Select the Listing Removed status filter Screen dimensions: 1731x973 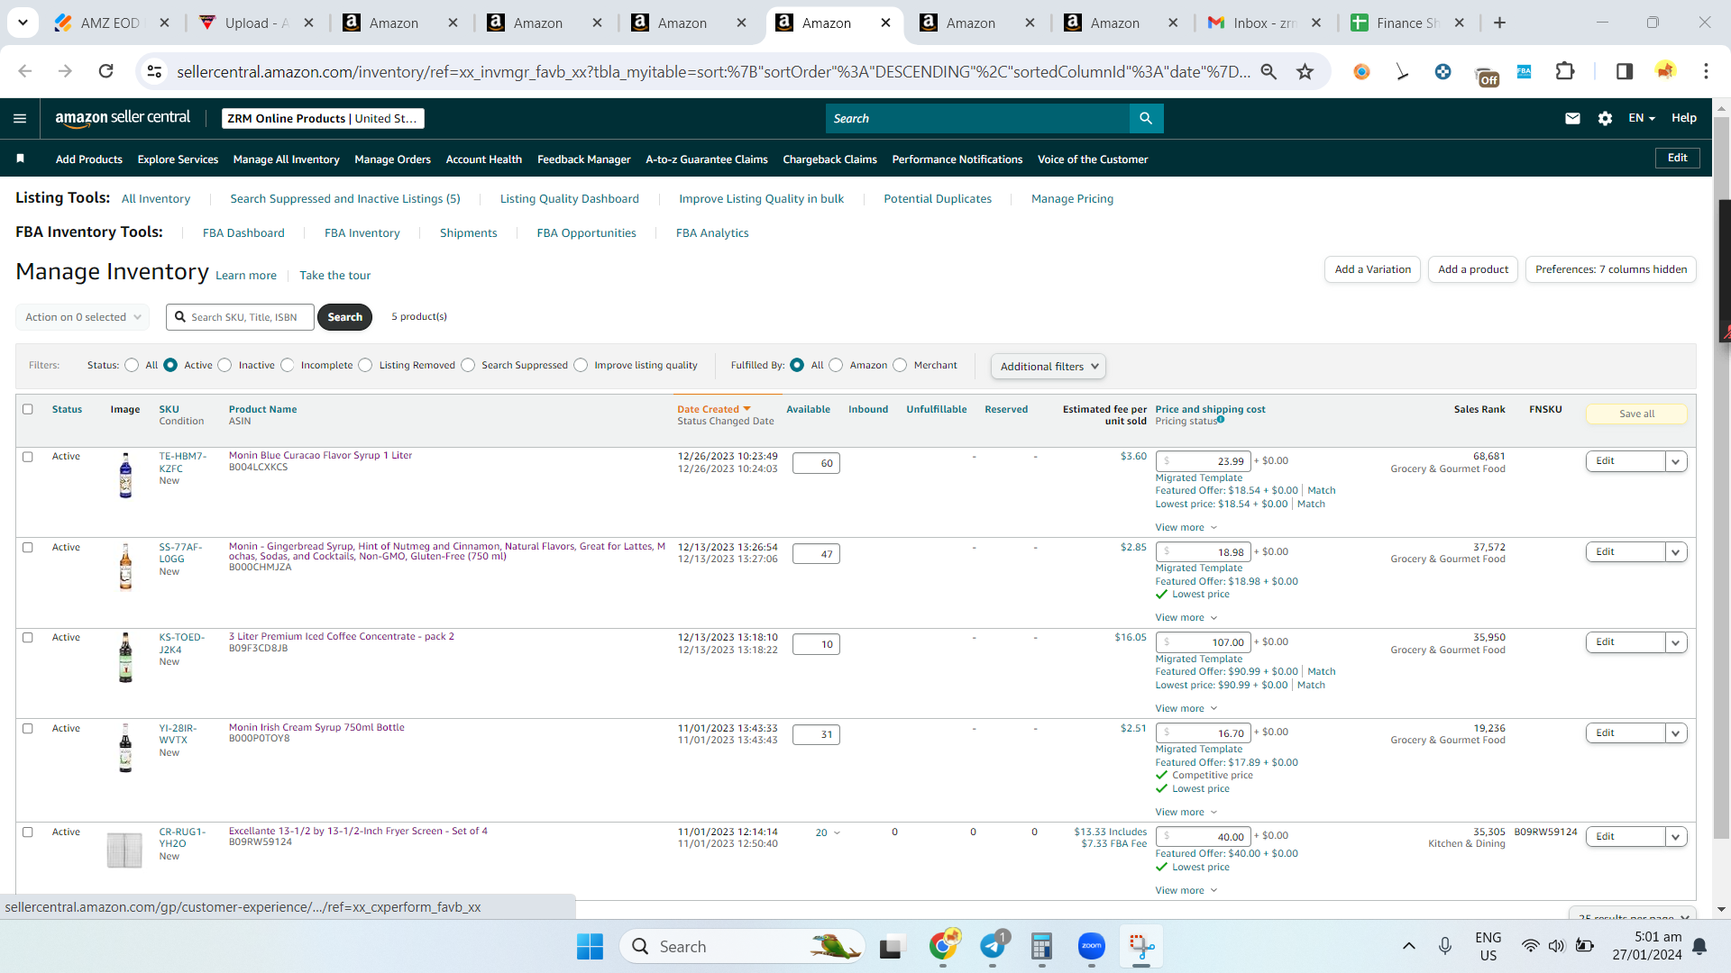365,365
